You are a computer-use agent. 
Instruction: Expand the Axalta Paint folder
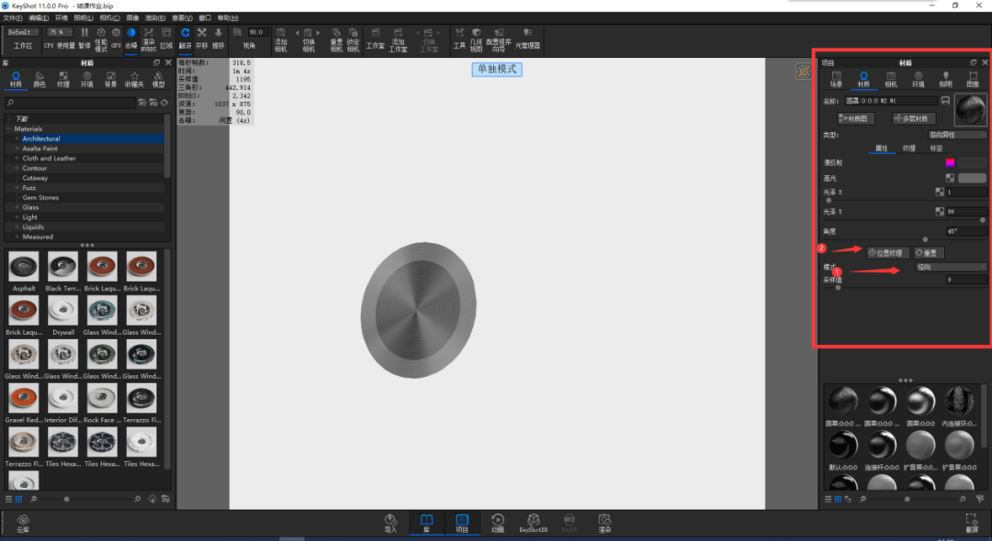(17, 149)
